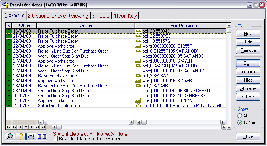Click vertical scrollbar down arrow of list

[229, 127]
